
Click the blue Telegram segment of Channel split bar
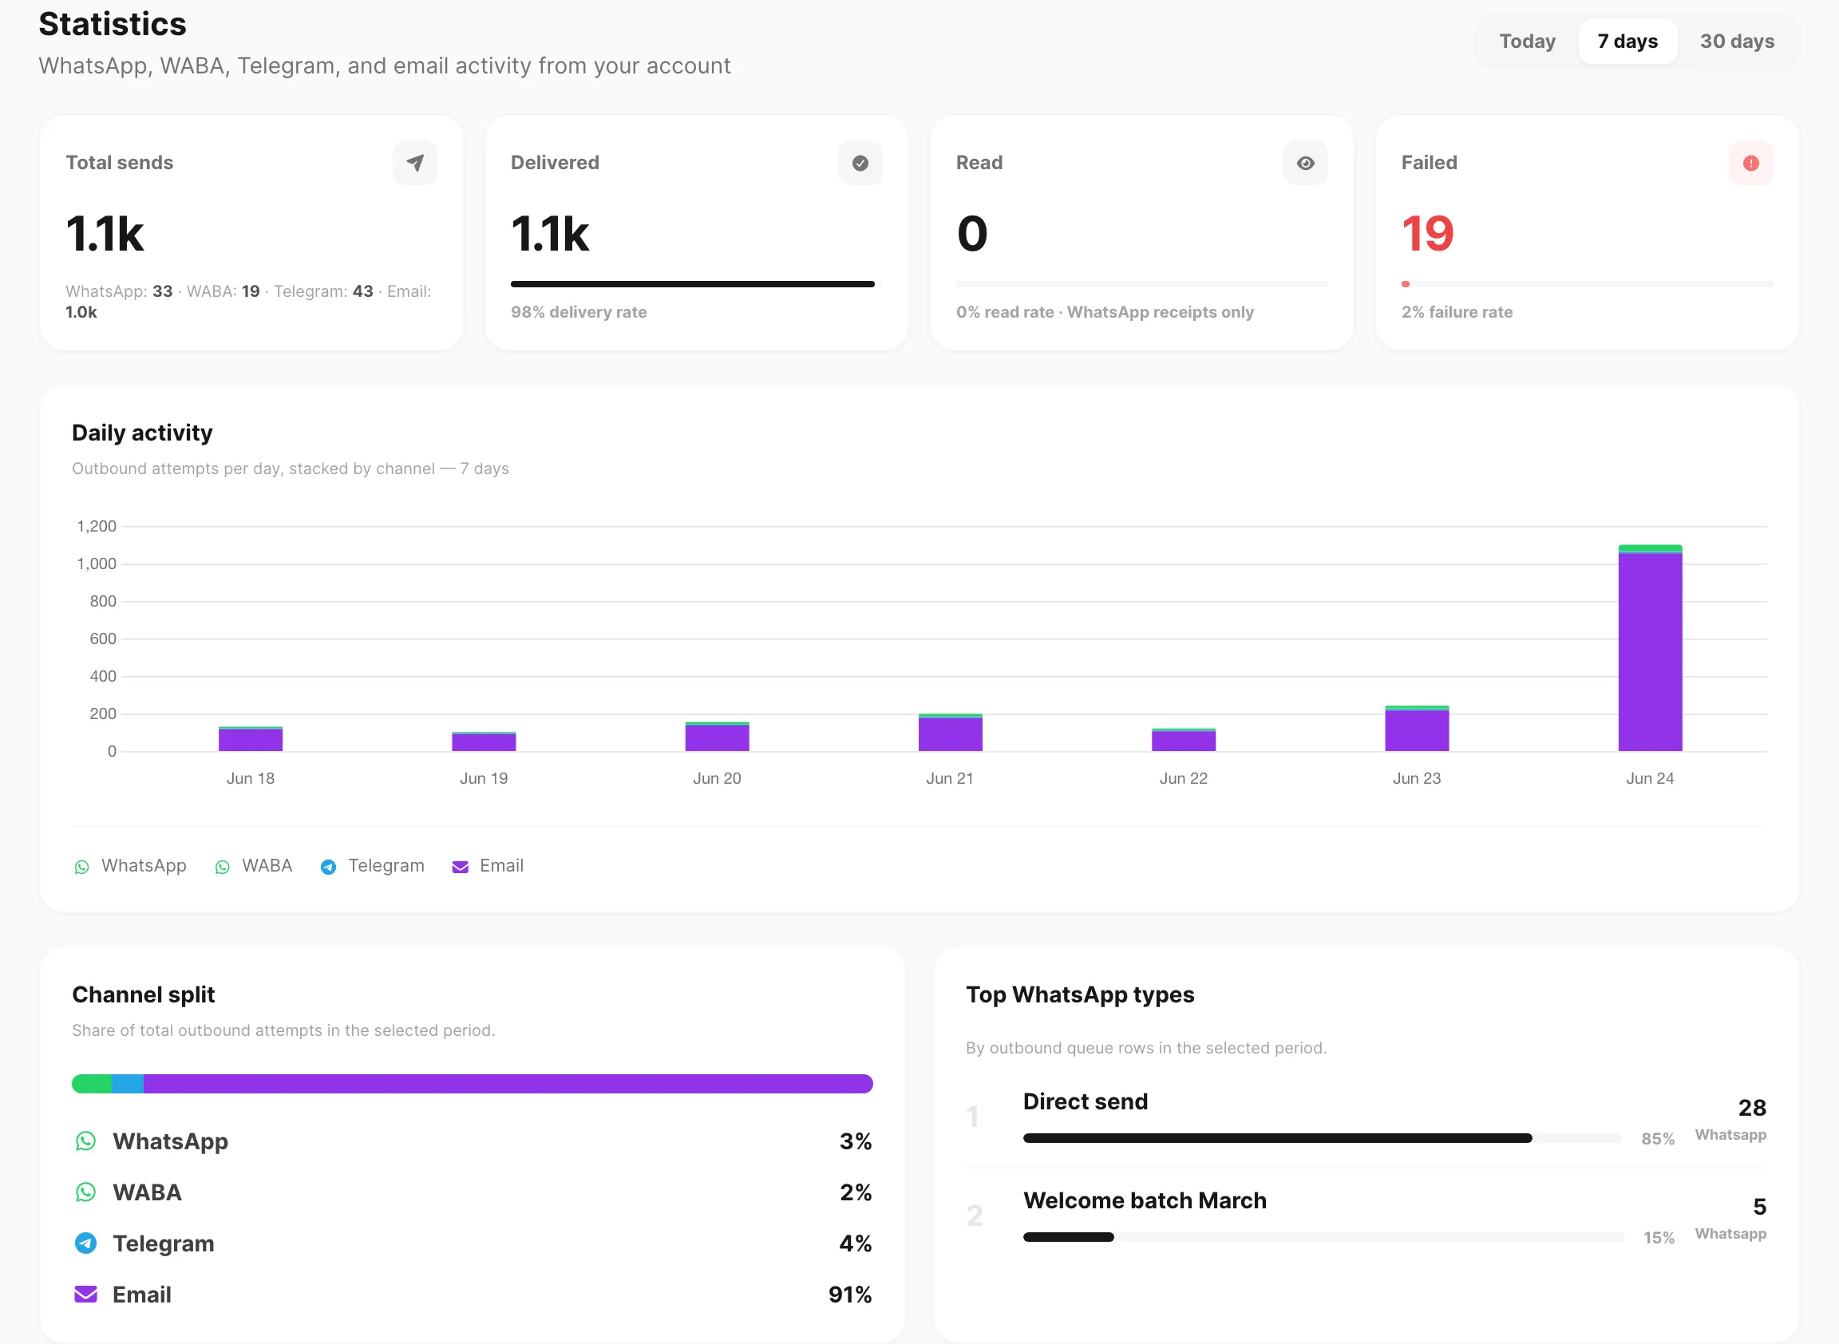[x=127, y=1083]
